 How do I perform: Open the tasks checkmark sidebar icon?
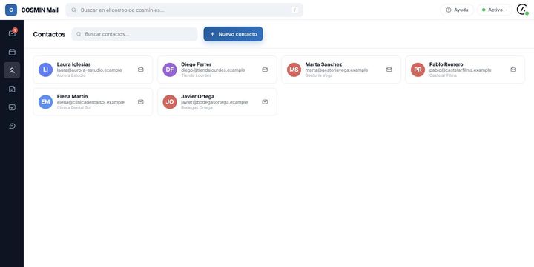tap(12, 107)
